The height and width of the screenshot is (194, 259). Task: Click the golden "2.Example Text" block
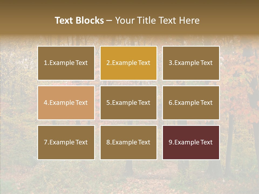(x=128, y=63)
